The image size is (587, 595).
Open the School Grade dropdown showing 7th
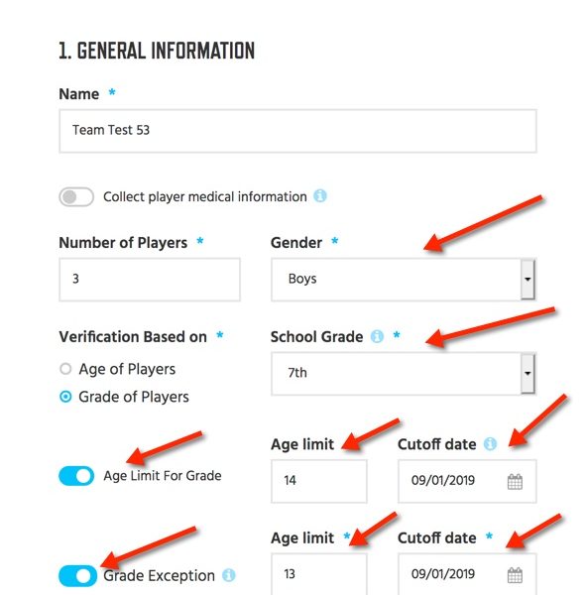coord(404,374)
